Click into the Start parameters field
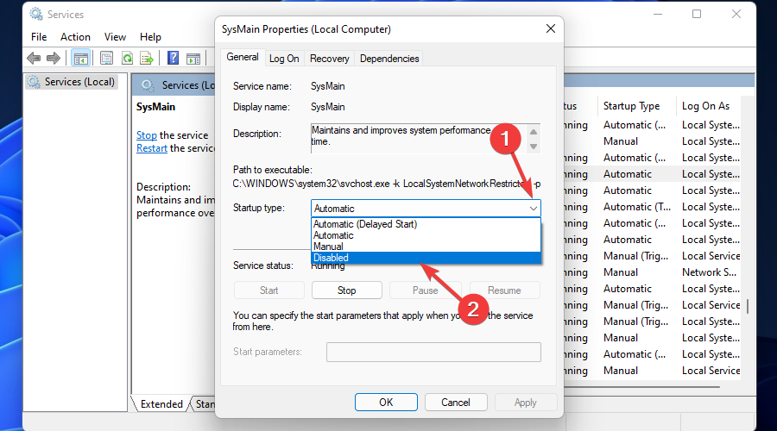777x431 pixels. (x=433, y=352)
